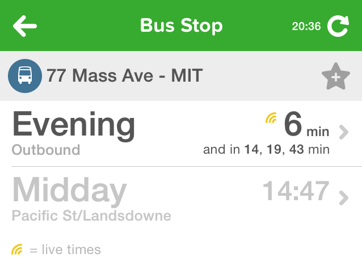The image size is (362, 279).
Task: Select the Midday route heading
Action: (69, 191)
